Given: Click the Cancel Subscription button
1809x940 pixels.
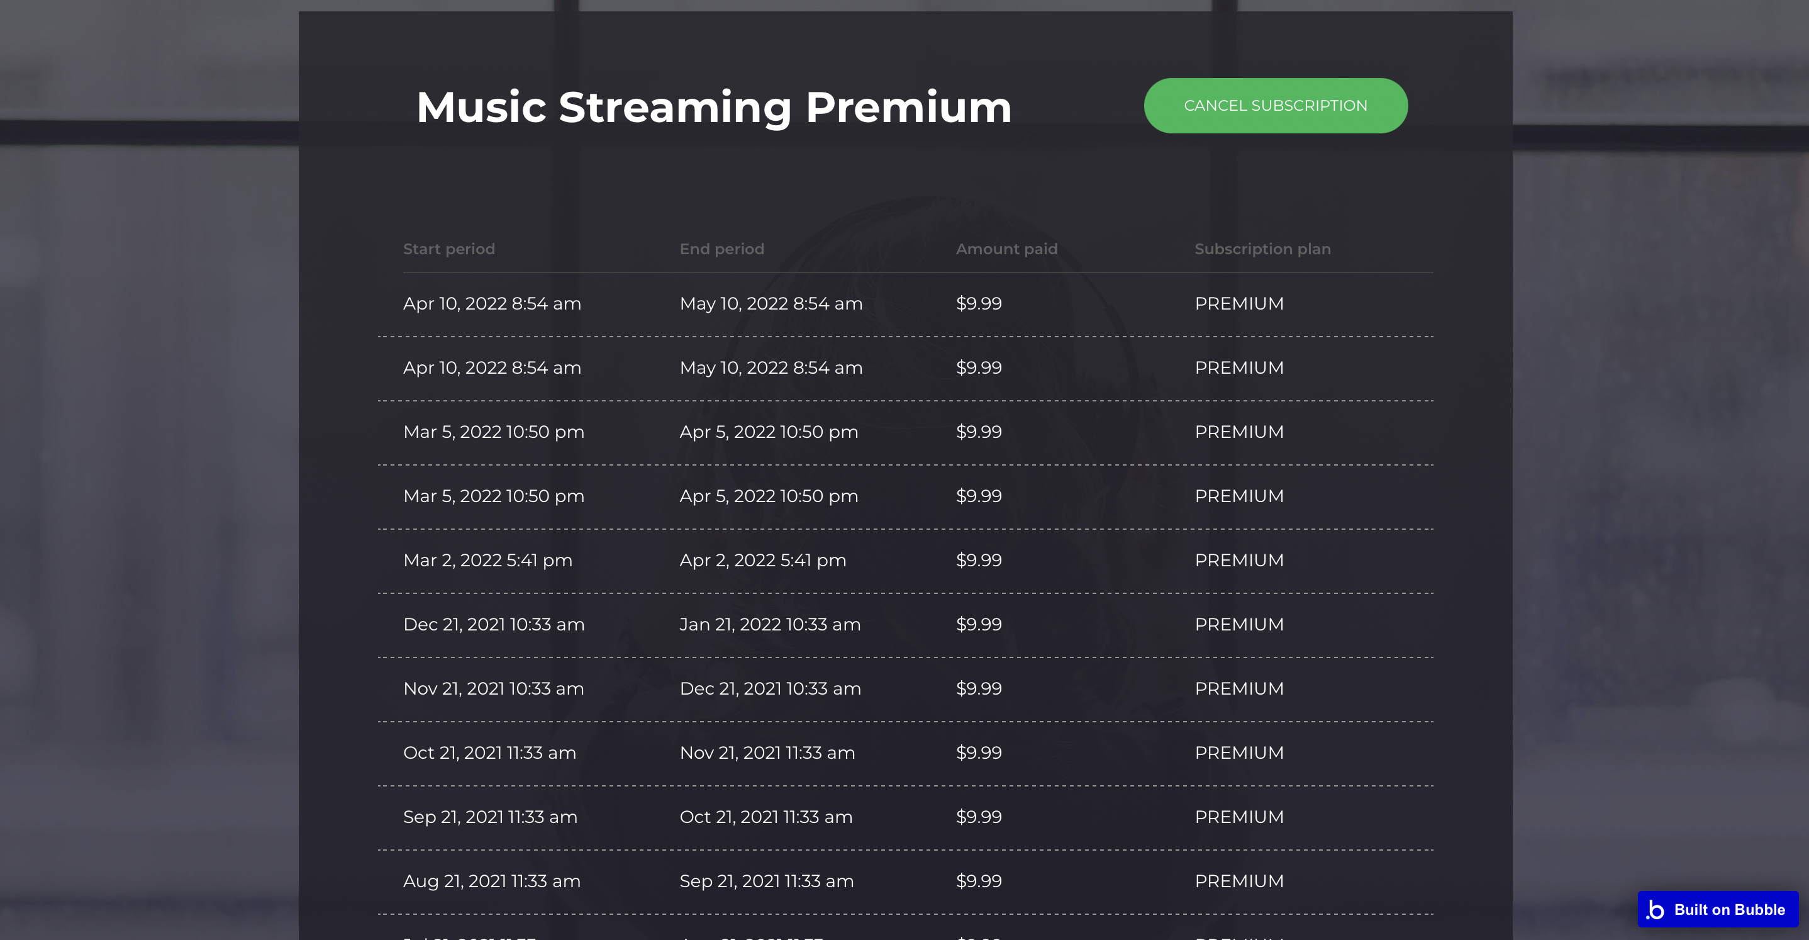Looking at the screenshot, I should (1275, 106).
